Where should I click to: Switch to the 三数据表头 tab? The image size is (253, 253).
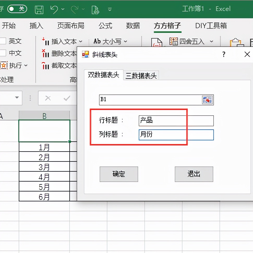click(x=141, y=75)
